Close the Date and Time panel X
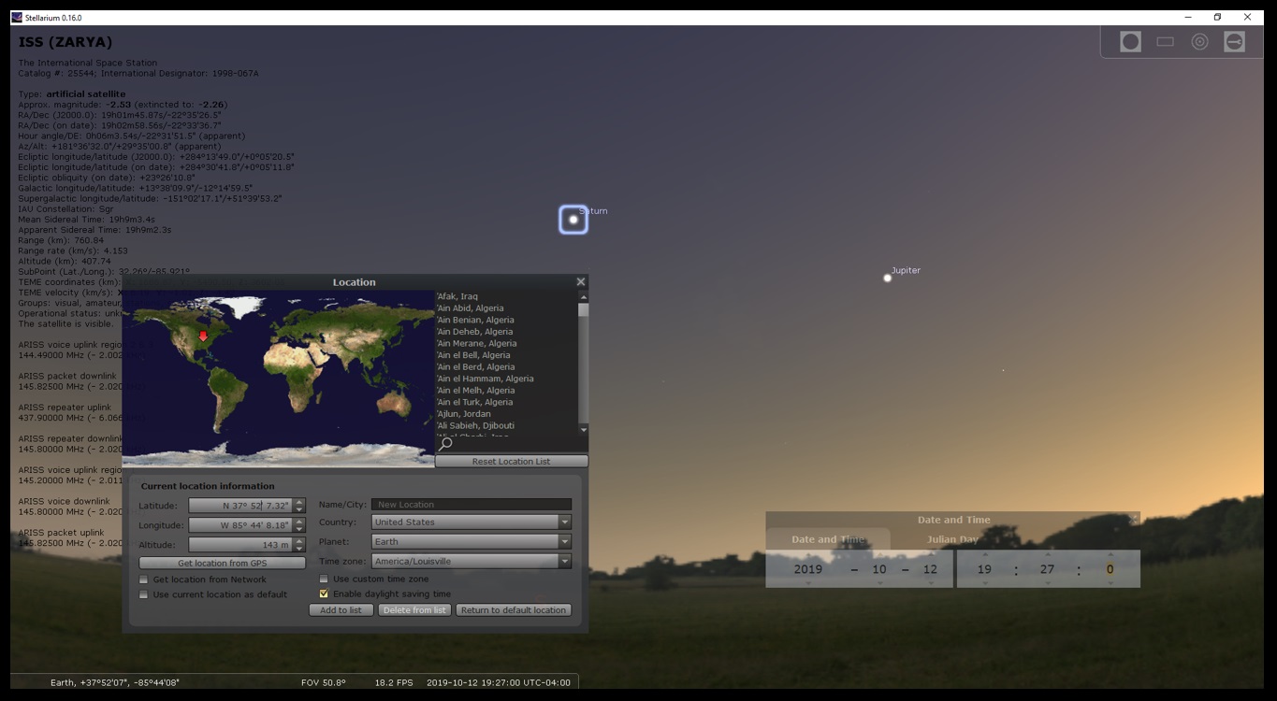 (1134, 520)
